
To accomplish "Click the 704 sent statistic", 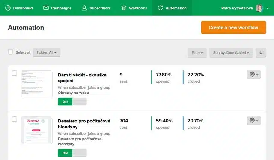I will point(124,124).
